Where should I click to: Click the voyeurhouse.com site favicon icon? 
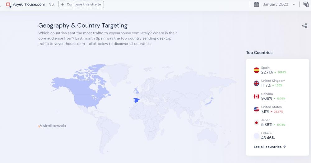8,4
